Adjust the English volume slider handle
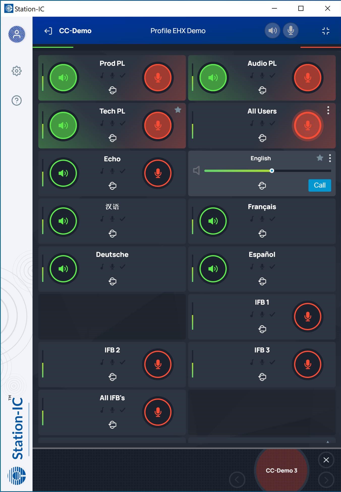341x492 pixels. click(272, 171)
